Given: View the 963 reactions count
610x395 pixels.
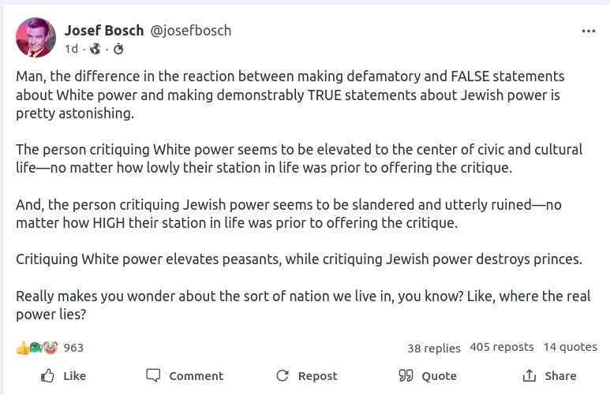Looking at the screenshot, I should point(73,348).
